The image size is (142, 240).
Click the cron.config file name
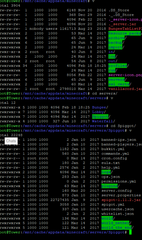pos(114,158)
